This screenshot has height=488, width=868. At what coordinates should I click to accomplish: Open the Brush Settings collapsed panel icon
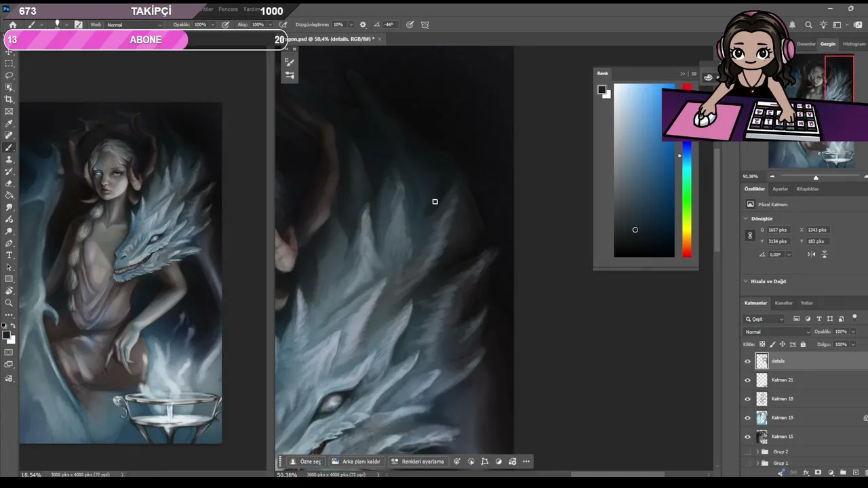(290, 62)
